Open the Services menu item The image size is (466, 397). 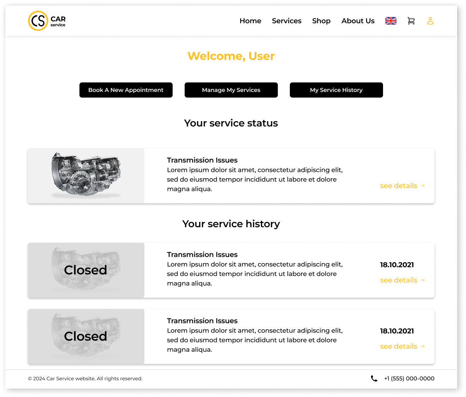click(x=287, y=21)
